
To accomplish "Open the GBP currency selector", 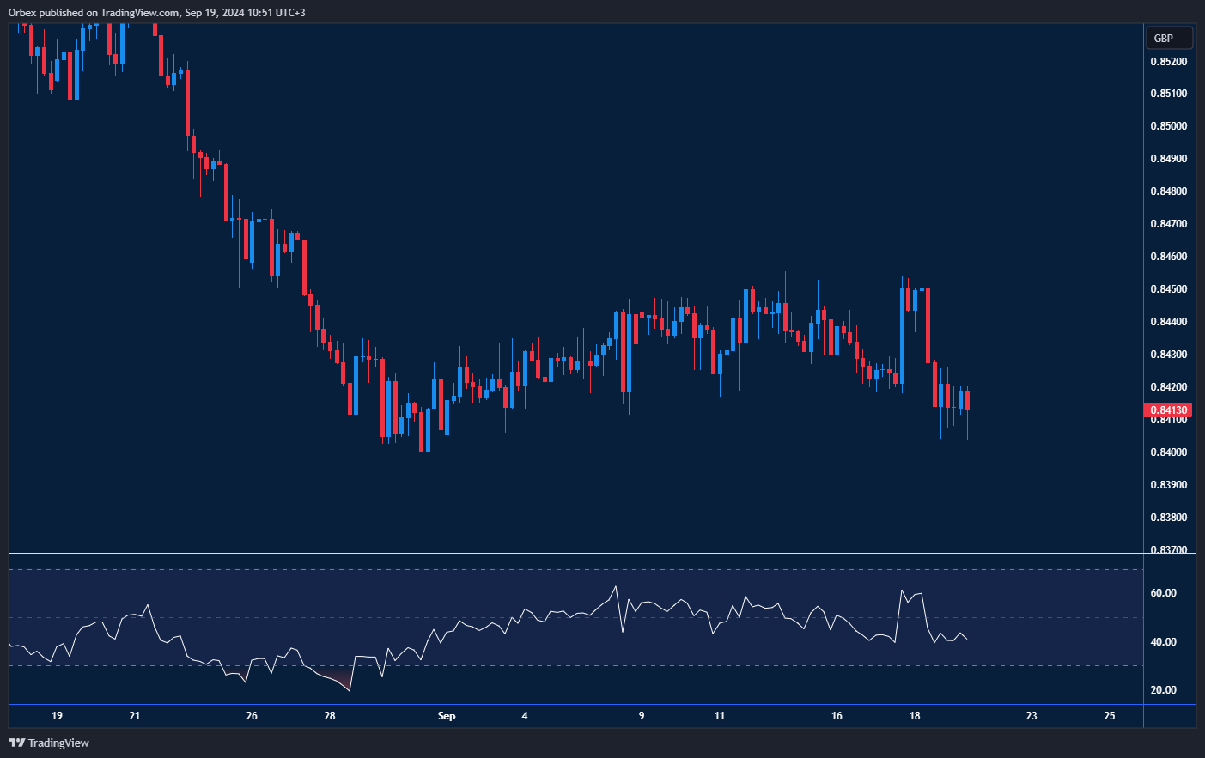I will (x=1169, y=38).
